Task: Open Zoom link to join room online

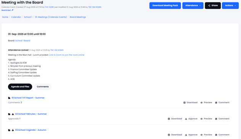Action: 67,55
